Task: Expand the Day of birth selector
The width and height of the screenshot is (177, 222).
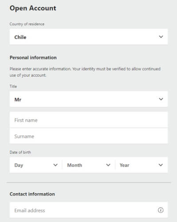Action: (x=36, y=165)
